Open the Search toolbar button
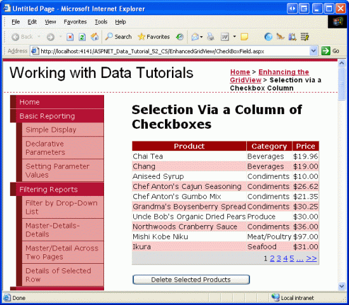Image resolution: width=349 pixels, height=305 pixels. 118,37
